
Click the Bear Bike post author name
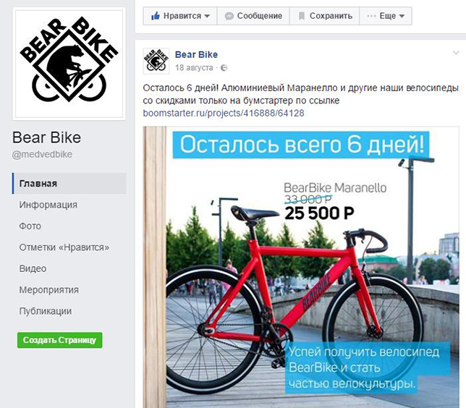tap(196, 55)
